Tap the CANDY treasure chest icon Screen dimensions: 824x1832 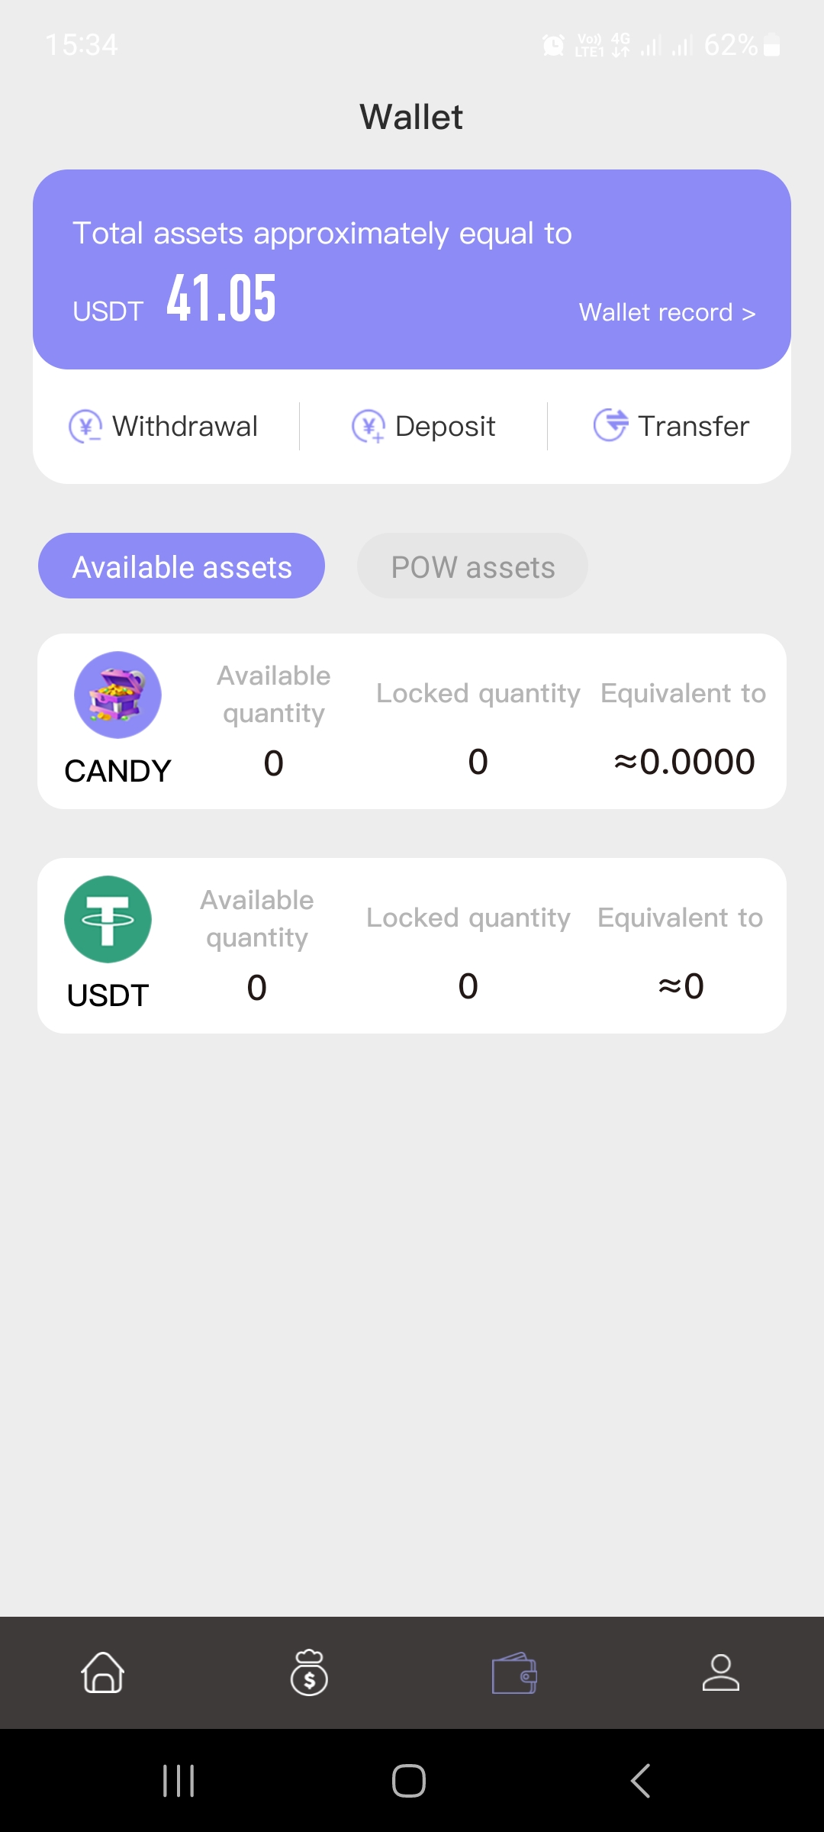click(x=117, y=695)
